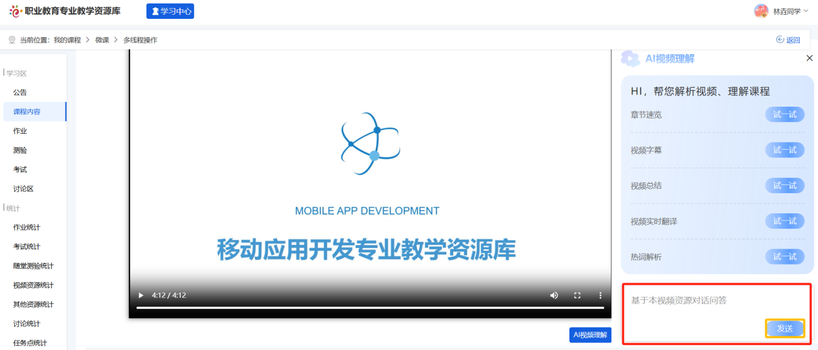
Task: Open the video more-options three-dot menu
Action: [601, 295]
